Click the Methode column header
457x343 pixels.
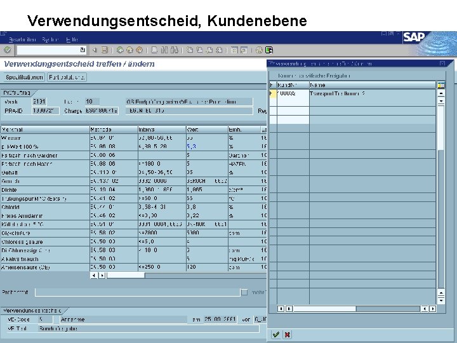pos(114,129)
